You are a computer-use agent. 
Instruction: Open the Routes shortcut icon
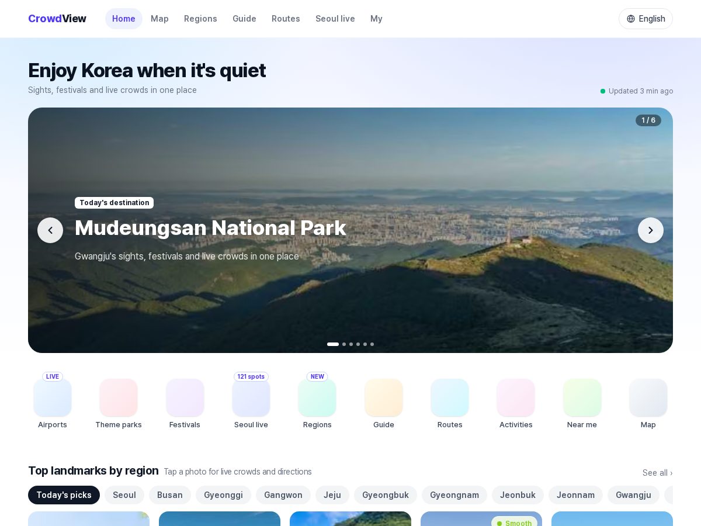(450, 397)
